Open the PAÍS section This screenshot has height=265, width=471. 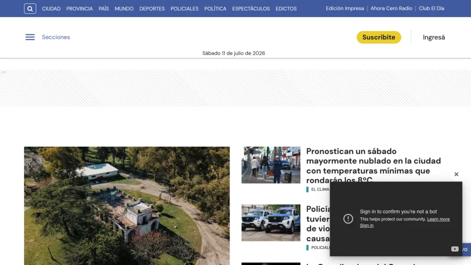pyautogui.click(x=104, y=9)
